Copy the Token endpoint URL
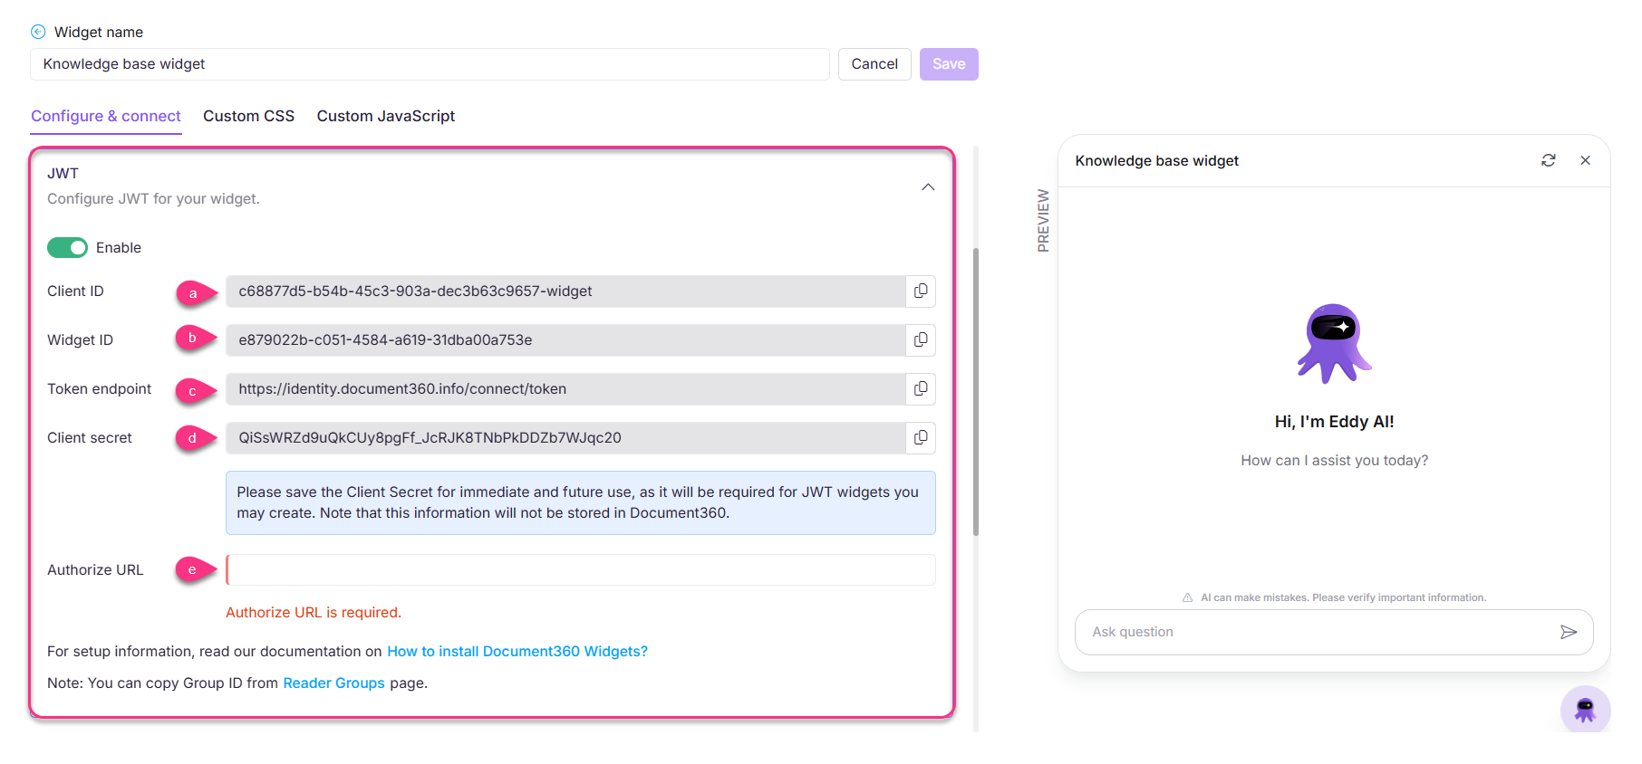 [x=921, y=389]
